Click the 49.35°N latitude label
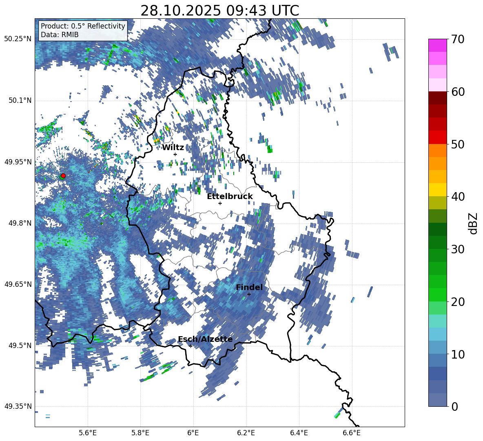This screenshot has width=483, height=441. tap(18, 406)
